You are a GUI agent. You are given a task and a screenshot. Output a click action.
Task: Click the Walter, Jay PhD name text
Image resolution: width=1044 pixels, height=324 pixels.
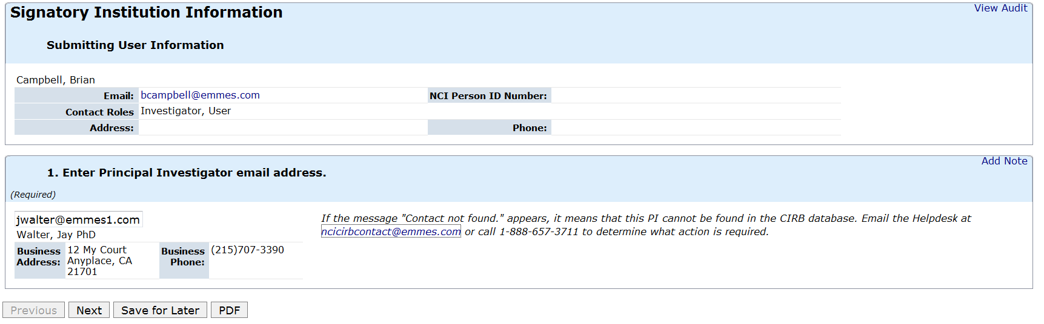[x=56, y=235]
